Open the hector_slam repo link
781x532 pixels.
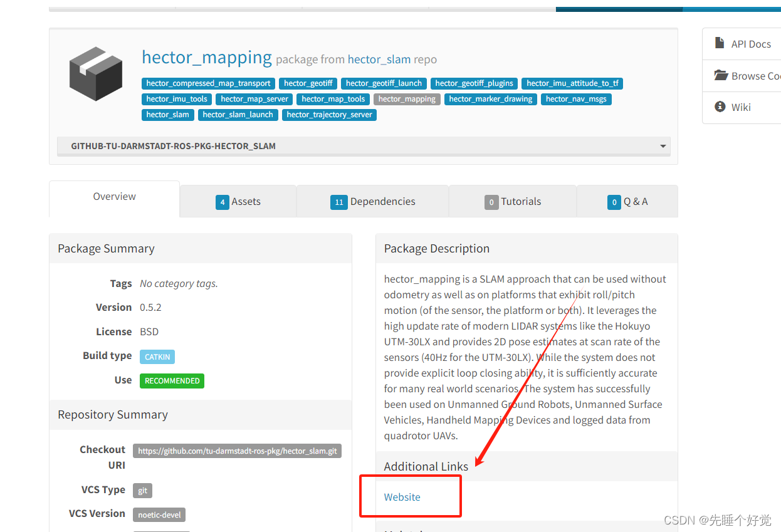(379, 60)
